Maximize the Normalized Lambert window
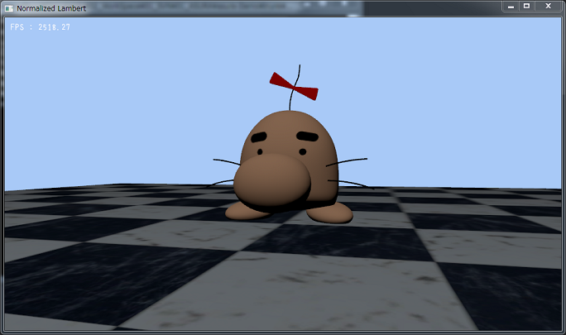Screen dimensions: 566x335 pos(526,6)
